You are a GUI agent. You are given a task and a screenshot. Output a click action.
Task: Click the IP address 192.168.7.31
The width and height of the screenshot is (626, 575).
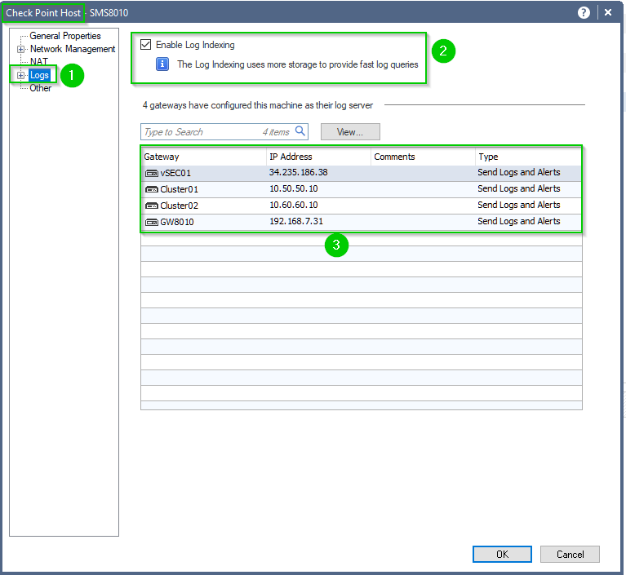[296, 222]
